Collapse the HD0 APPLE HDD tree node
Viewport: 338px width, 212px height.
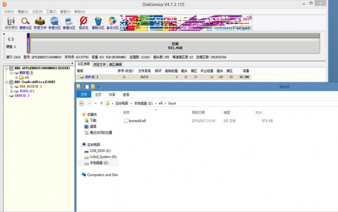pos(6,68)
